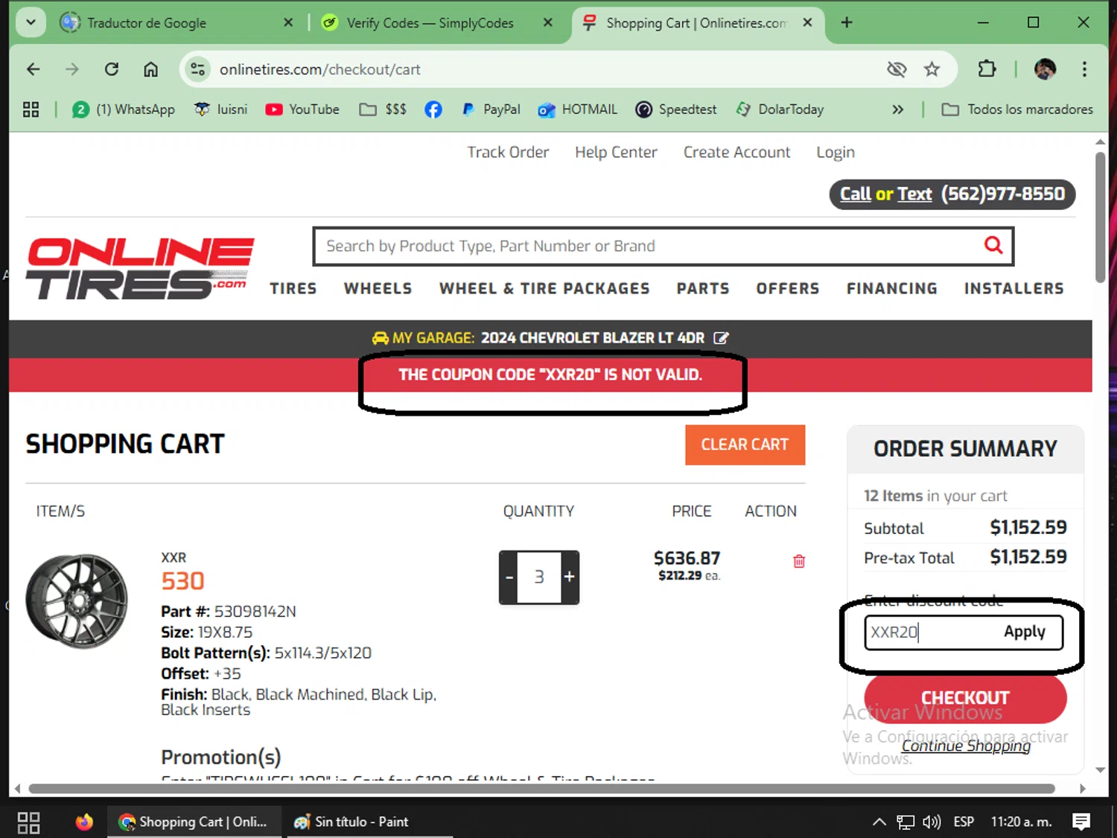
Task: Open HOTMAIL bookmark
Action: 578,109
